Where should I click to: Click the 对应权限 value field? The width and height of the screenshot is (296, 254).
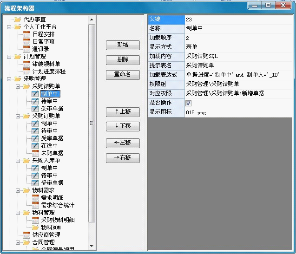pyautogui.click(x=239, y=94)
